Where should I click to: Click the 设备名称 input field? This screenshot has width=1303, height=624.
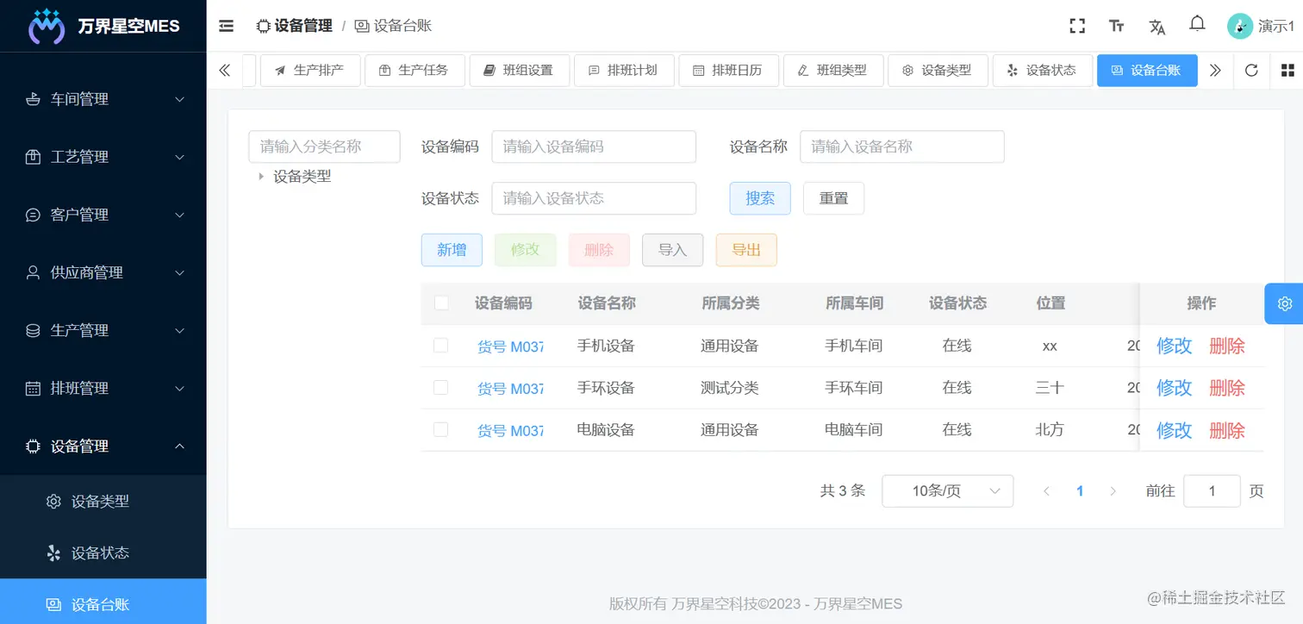pos(901,147)
